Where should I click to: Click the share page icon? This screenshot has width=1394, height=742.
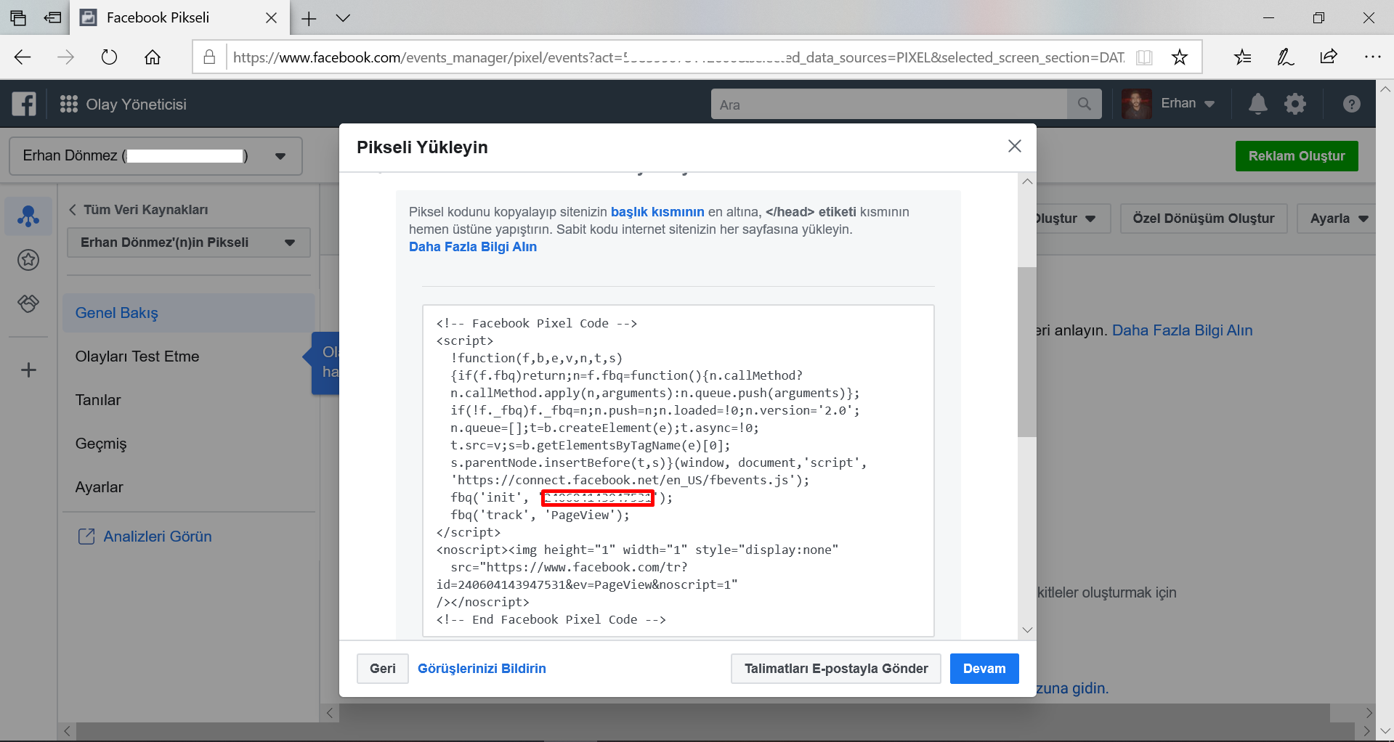[1329, 57]
